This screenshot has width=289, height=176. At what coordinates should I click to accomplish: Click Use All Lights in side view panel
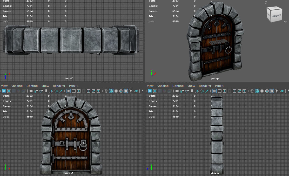tap(277, 91)
